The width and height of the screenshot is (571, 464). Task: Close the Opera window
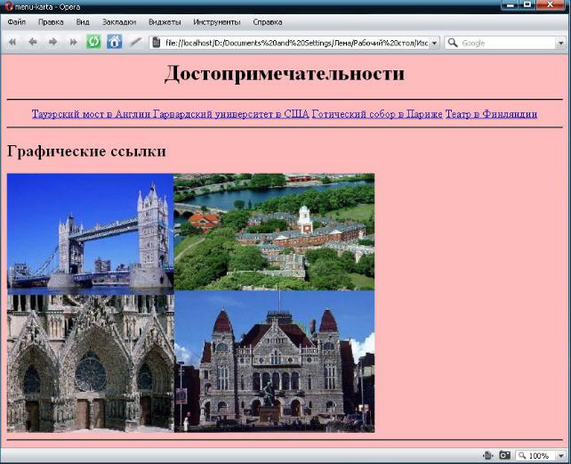[x=551, y=5]
